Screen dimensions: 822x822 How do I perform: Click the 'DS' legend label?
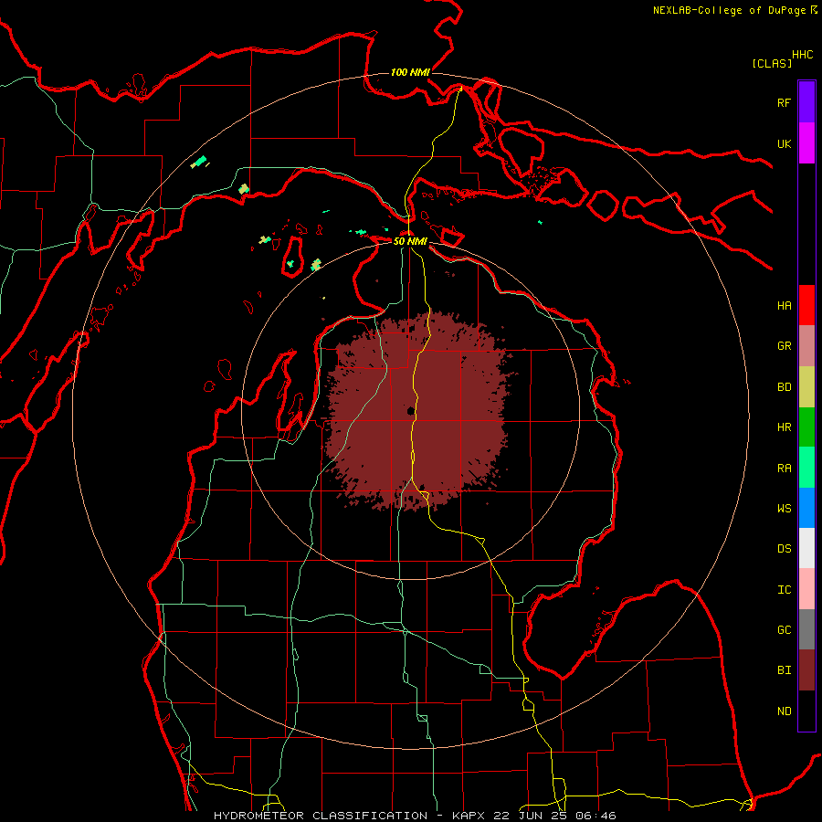pos(784,549)
